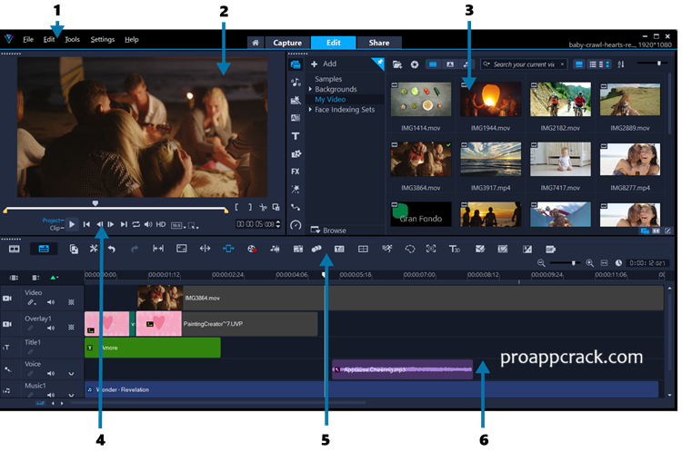Image resolution: width=682 pixels, height=452 pixels.
Task: Switch to Timeline view
Action: [44, 249]
